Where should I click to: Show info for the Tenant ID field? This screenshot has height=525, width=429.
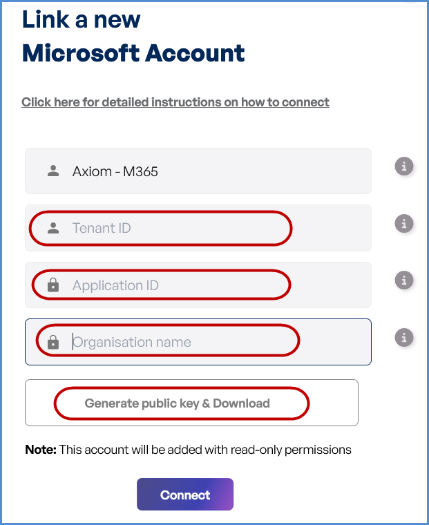click(x=404, y=224)
